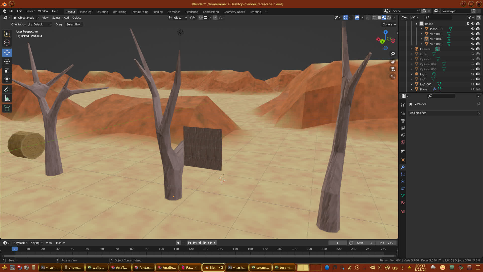Toggle camera view in the viewport
483x272 pixels.
[392, 69]
